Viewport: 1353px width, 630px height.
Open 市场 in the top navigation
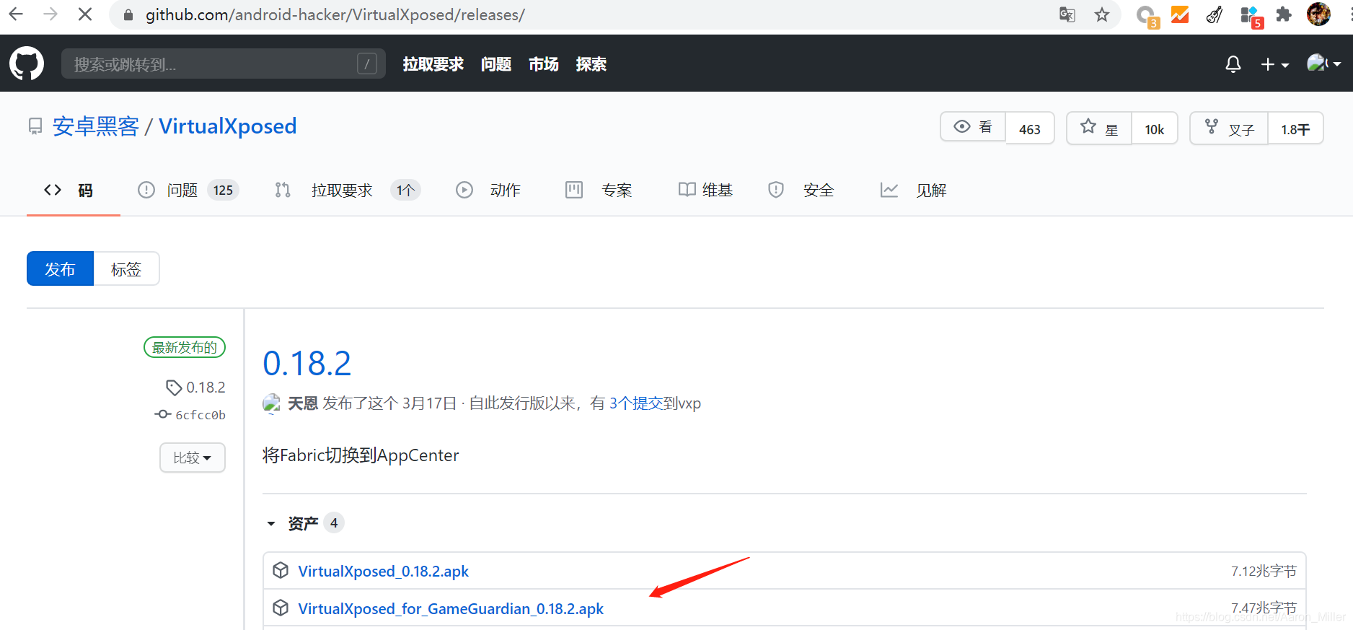click(x=544, y=64)
